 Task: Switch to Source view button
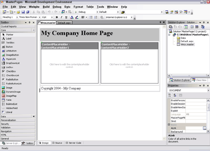[x=57, y=143]
